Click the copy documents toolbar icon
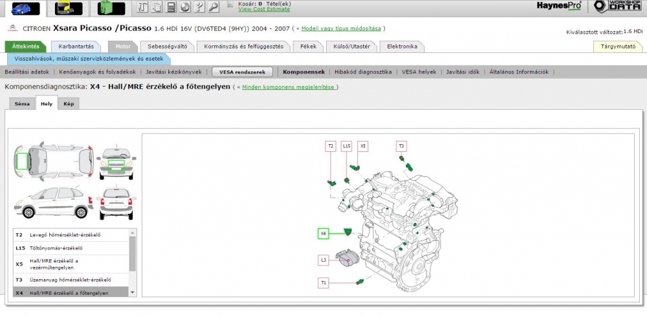 tap(157, 6)
